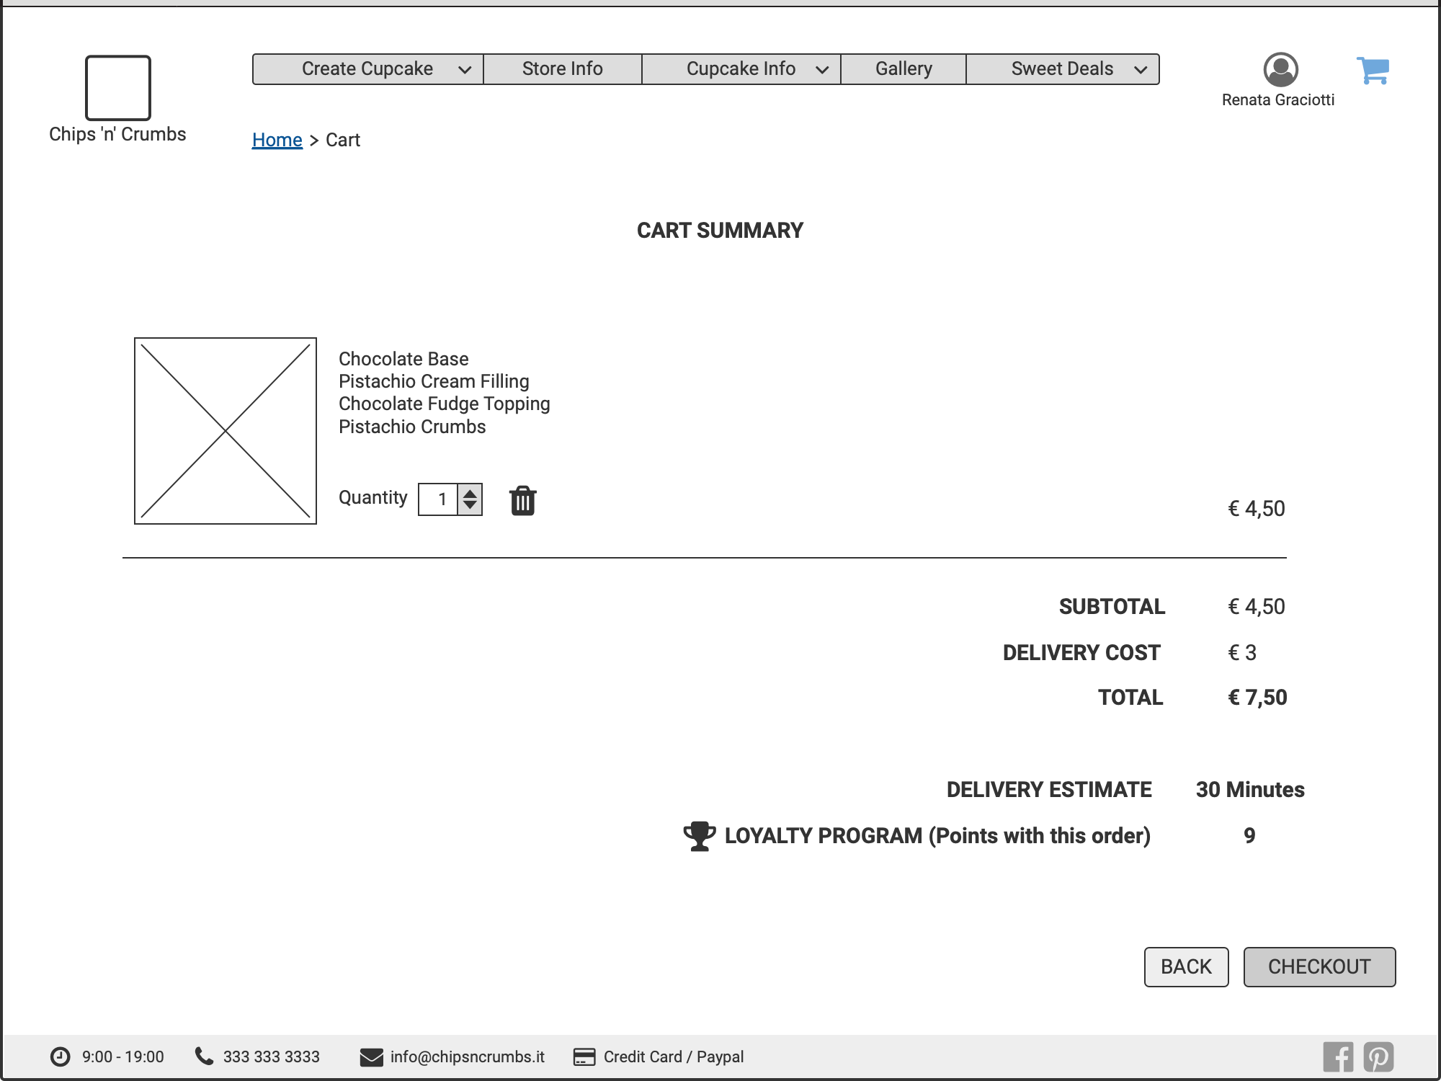
Task: Increase quantity with up stepper arrow
Action: point(470,493)
